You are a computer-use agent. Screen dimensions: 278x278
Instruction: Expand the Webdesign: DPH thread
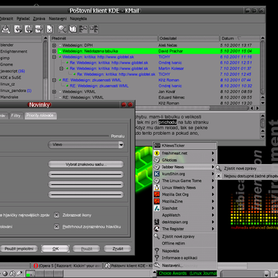pos(54,45)
